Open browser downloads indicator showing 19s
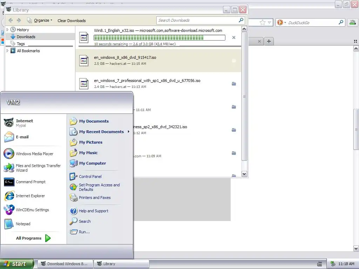The image size is (359, 269). [353, 22]
